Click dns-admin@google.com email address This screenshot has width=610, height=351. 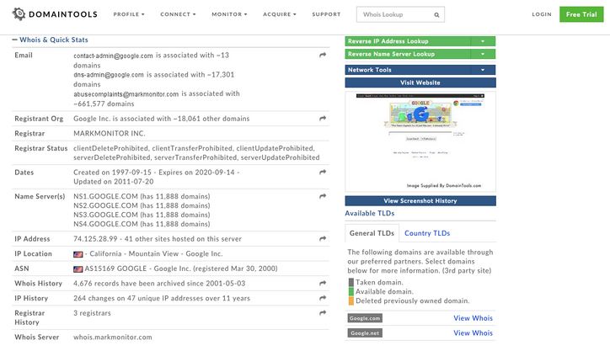pyautogui.click(x=109, y=75)
